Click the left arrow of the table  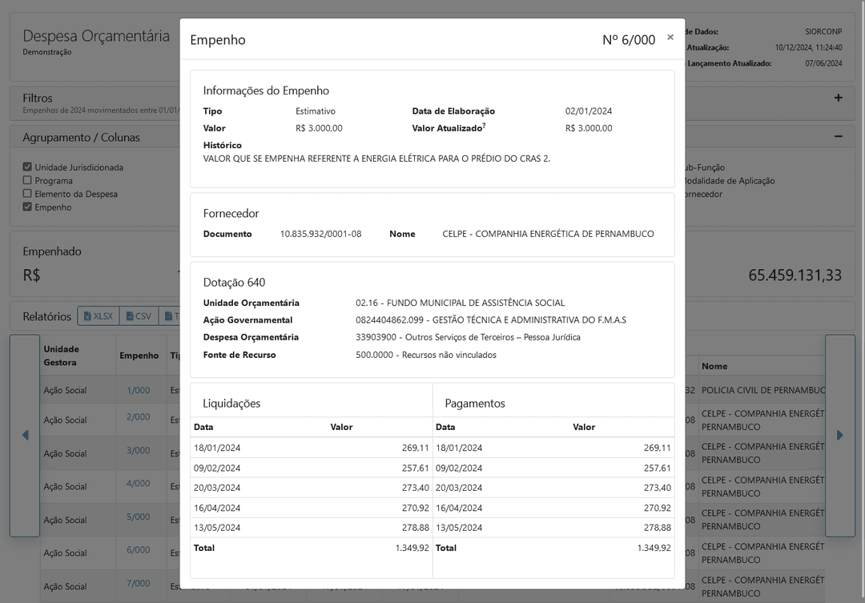tap(25, 436)
